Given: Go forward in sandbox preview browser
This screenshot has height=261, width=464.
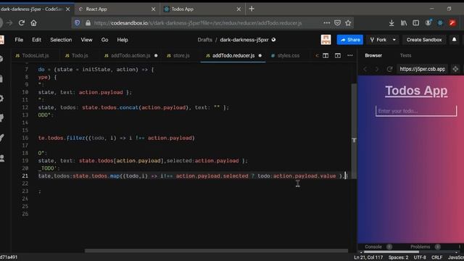Looking at the screenshot, I should pyautogui.click(x=377, y=69).
